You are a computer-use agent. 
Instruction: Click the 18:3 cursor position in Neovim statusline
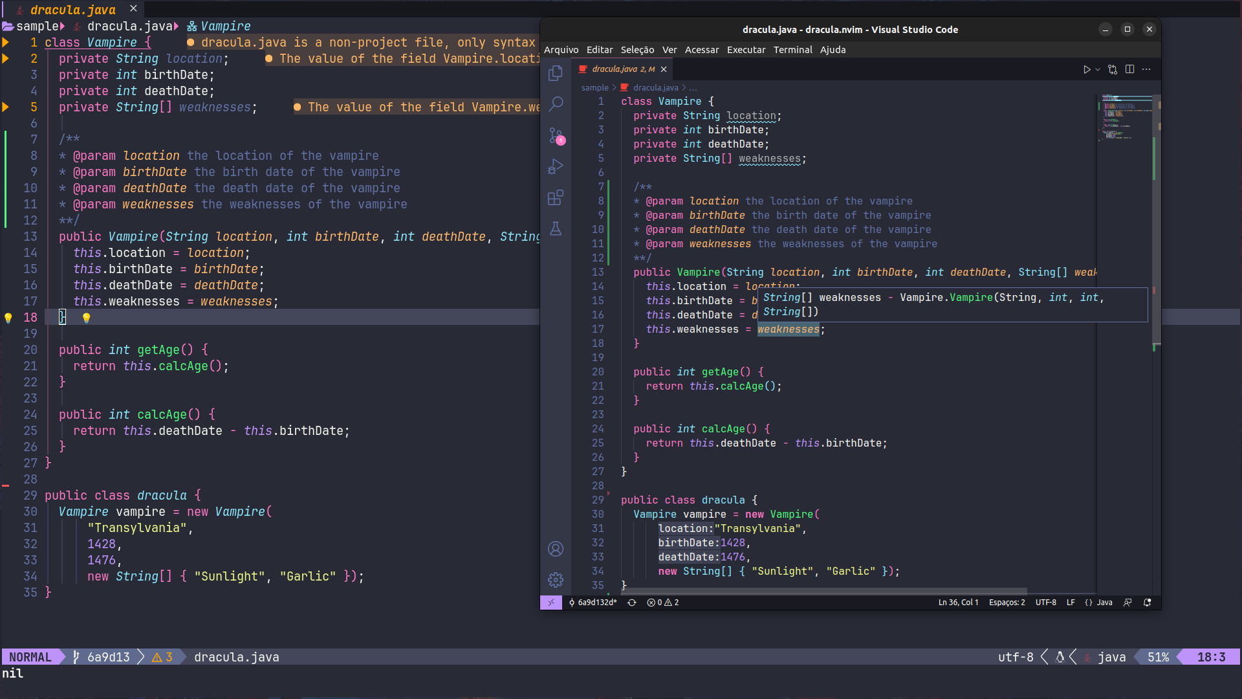tap(1211, 657)
